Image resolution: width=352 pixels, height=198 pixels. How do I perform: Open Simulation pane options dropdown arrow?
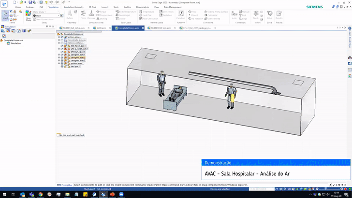(47, 27)
